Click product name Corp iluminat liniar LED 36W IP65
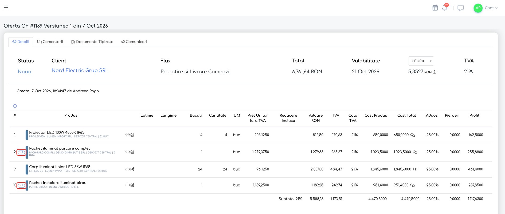This screenshot has height=214, width=505. tap(60, 167)
